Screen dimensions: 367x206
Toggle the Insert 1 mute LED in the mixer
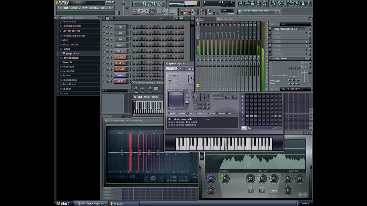pos(202,56)
